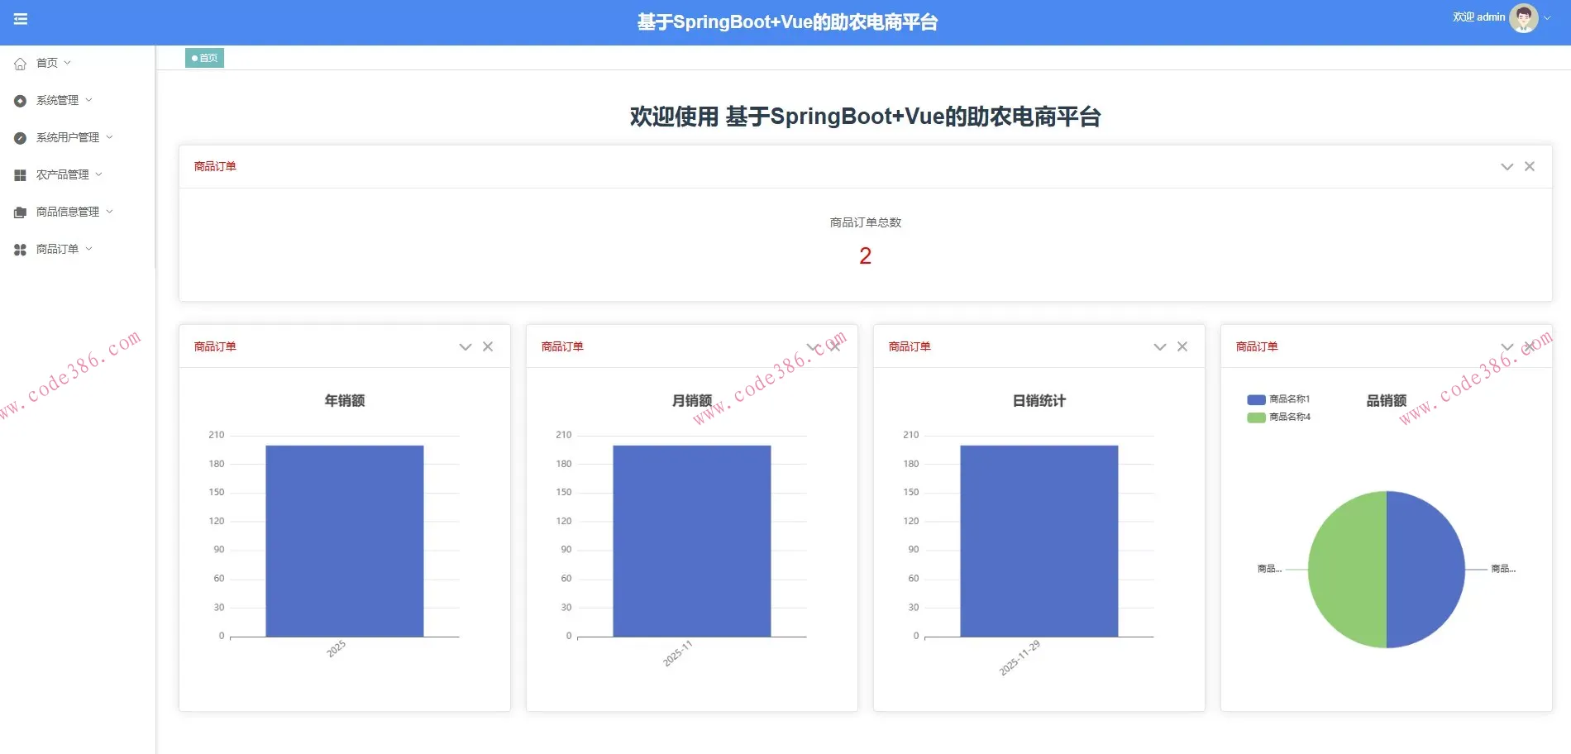
Task: Expand the 系统用户管理 submenu arrow
Action: pyautogui.click(x=109, y=137)
